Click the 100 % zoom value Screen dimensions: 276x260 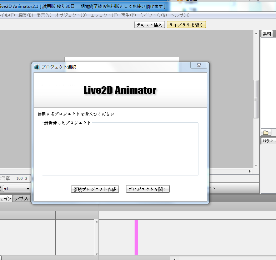(22, 178)
